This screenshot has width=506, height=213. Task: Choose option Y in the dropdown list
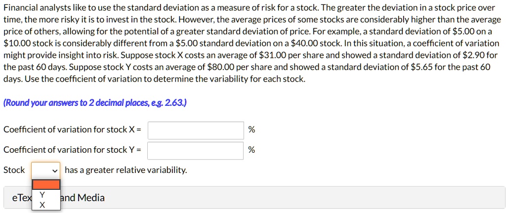pos(42,195)
